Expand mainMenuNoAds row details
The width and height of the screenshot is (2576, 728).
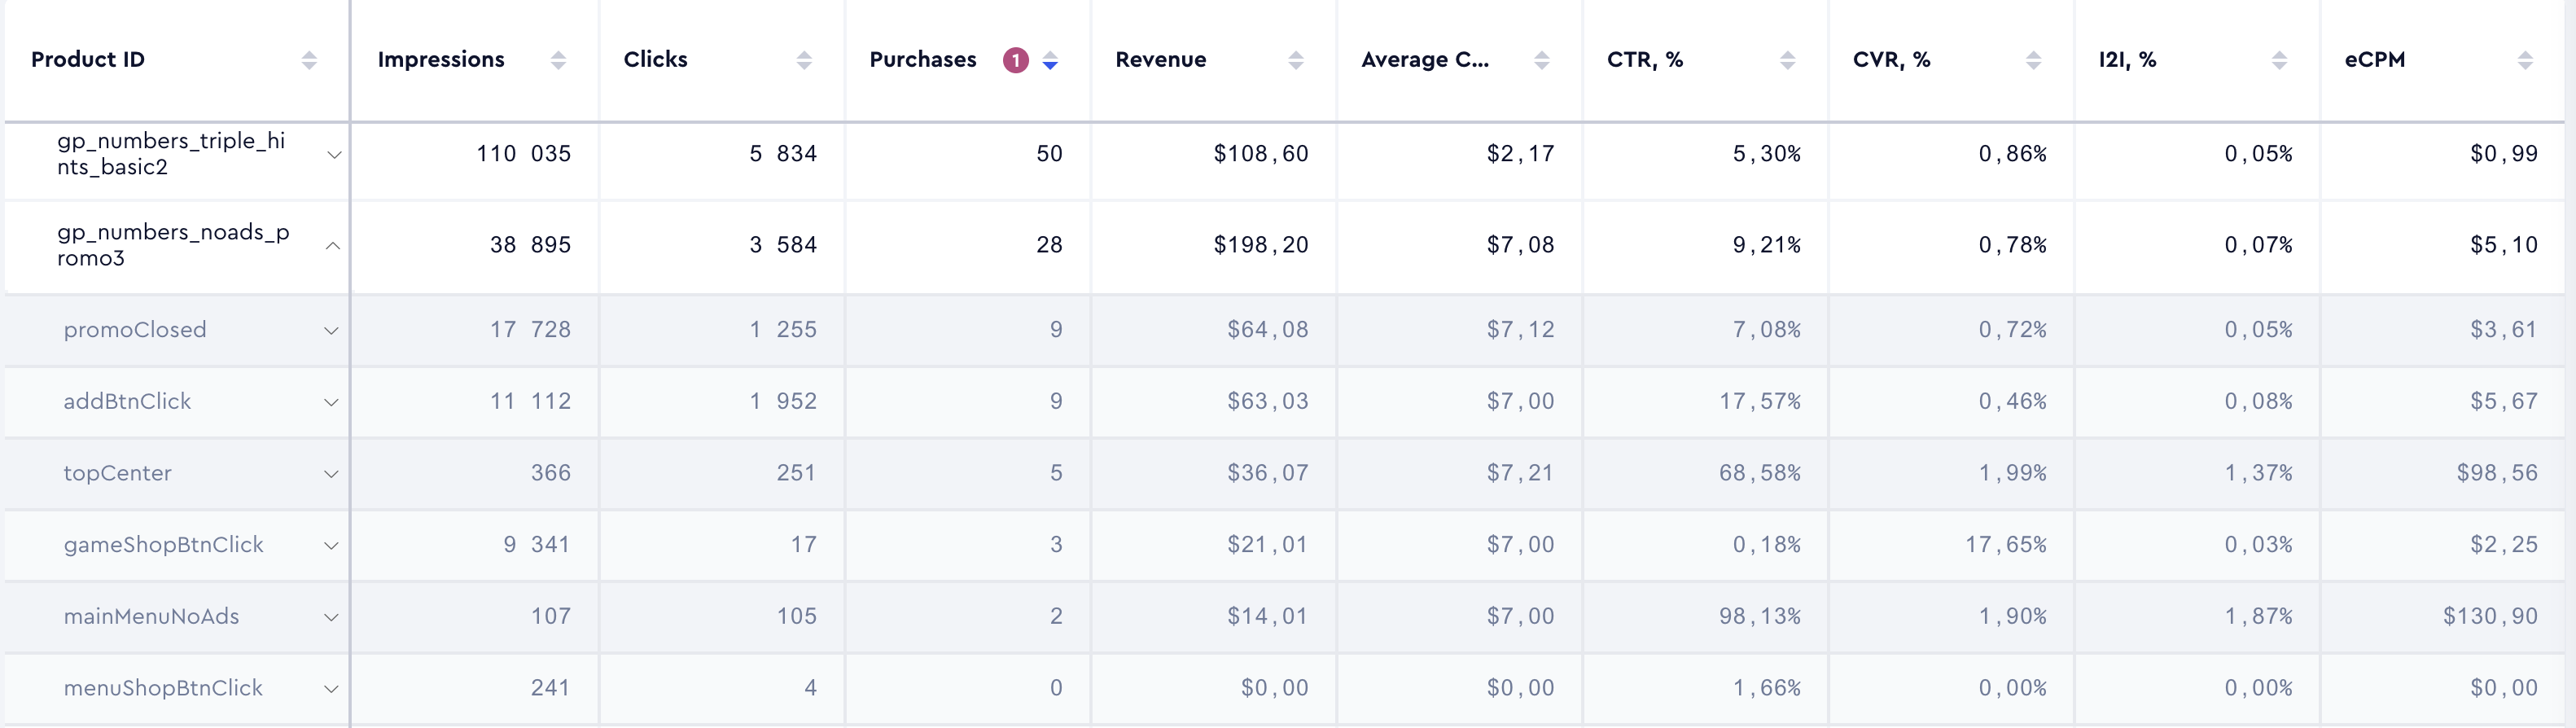pos(331,618)
